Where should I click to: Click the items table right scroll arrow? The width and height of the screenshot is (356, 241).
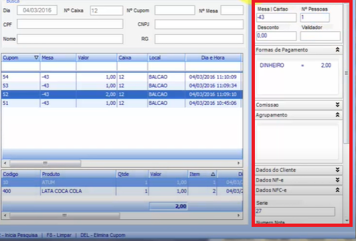pos(239,215)
